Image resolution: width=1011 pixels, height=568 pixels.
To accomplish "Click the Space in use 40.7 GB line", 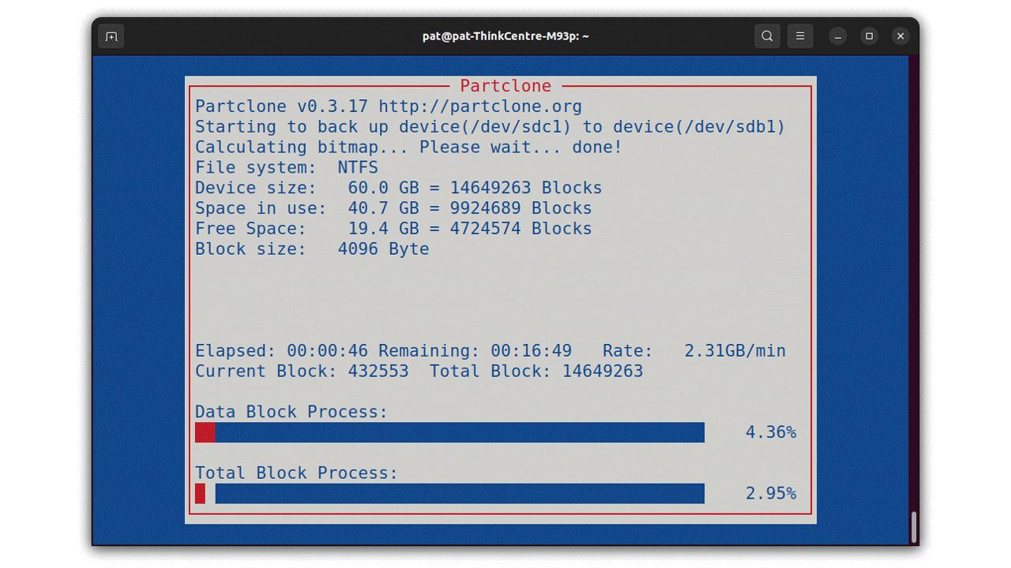I will (393, 208).
